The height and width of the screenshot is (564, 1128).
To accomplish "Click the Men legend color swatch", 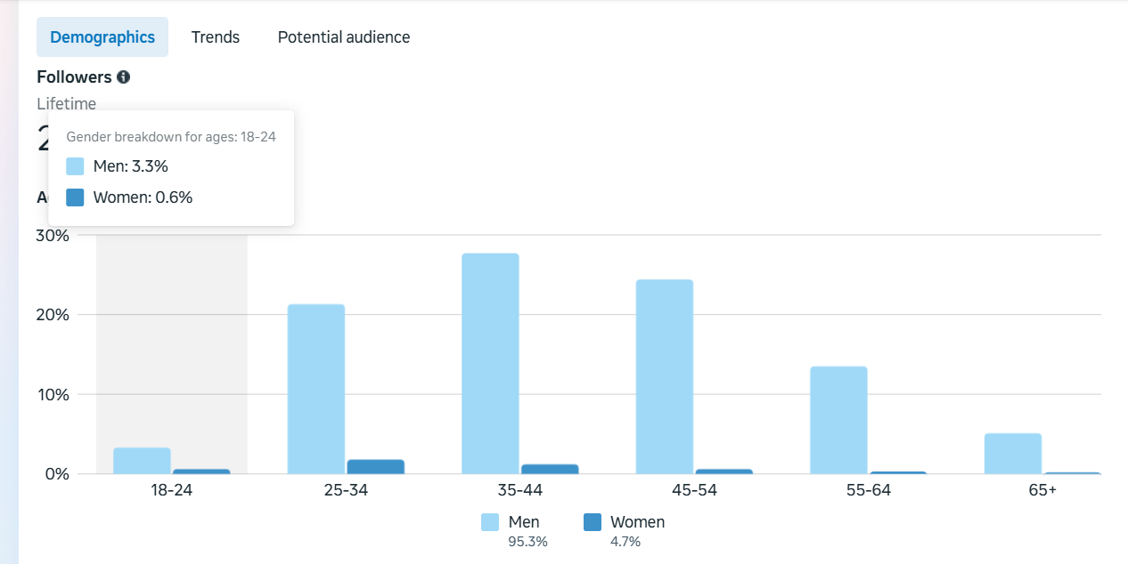I will pos(490,522).
